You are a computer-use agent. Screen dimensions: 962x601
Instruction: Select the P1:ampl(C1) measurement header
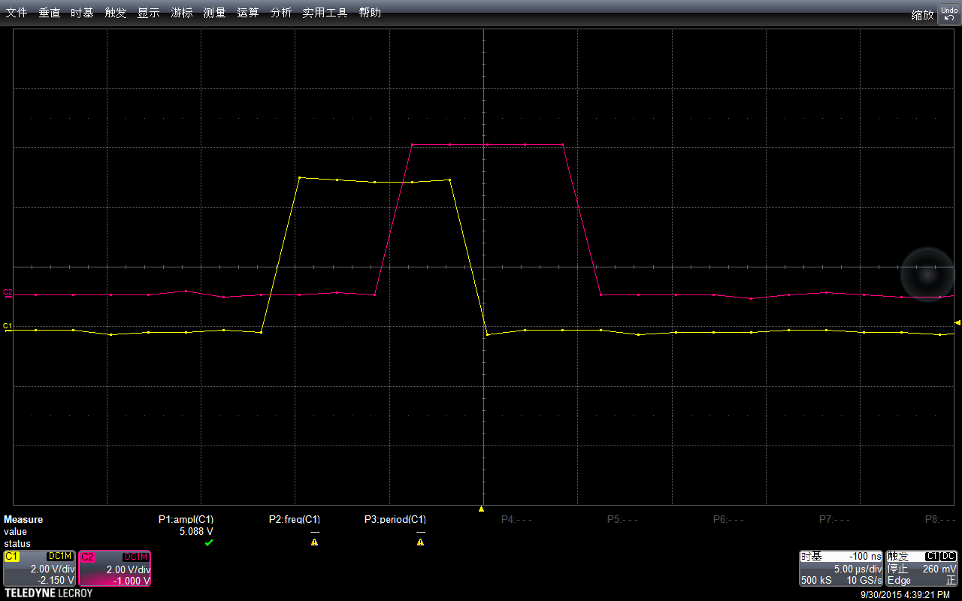(186, 519)
